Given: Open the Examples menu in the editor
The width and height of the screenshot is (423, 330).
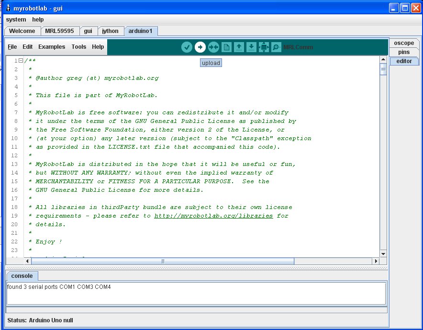Looking at the screenshot, I should coord(52,47).
